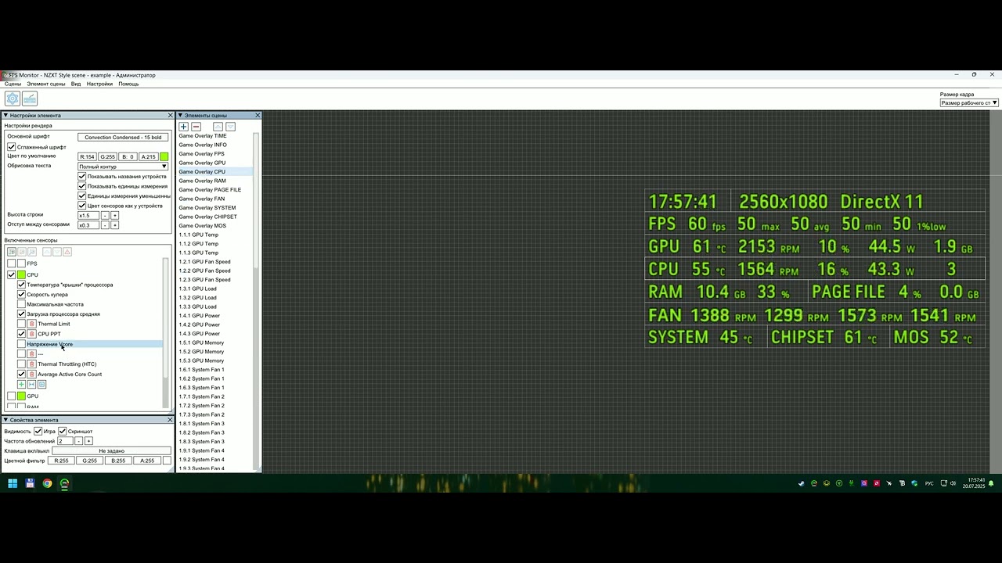Click the GPU group green color swatch
Image resolution: width=1002 pixels, height=563 pixels.
point(22,396)
